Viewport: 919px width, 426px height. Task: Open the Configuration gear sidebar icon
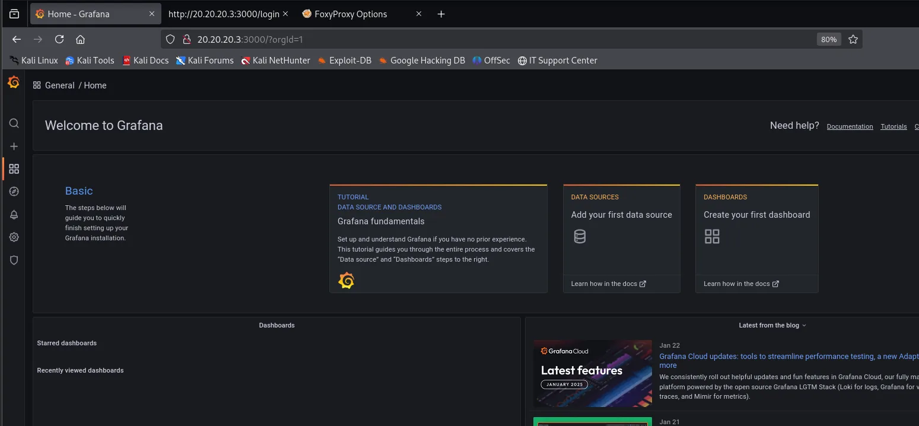click(x=14, y=237)
